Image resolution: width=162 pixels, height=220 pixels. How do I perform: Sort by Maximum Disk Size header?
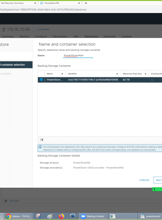[x=132, y=74]
